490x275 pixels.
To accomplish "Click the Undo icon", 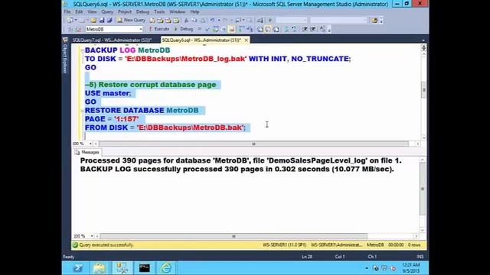I will tap(213, 21).
